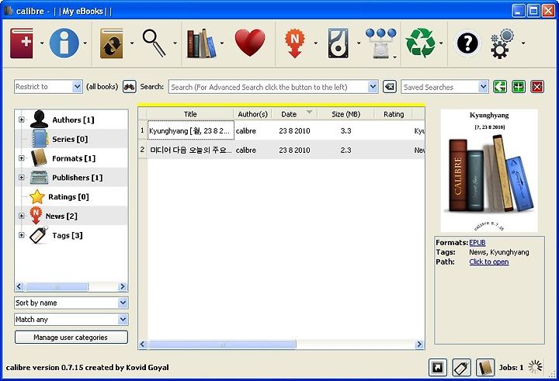Sort by the Title column header
The image size is (559, 381).
tap(190, 114)
